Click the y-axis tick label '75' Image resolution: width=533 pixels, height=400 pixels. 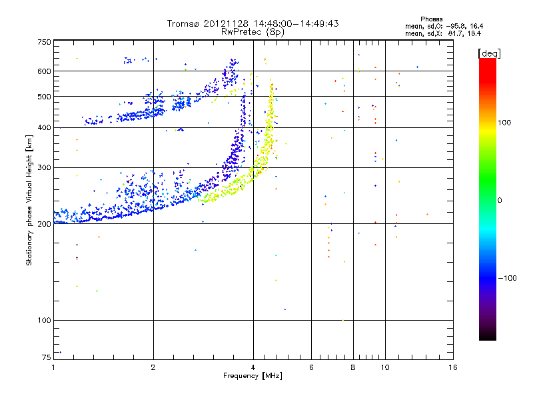point(47,357)
